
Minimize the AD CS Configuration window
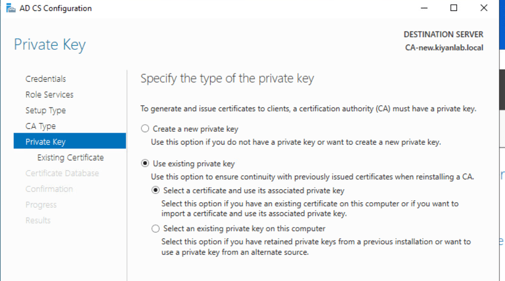(424, 8)
